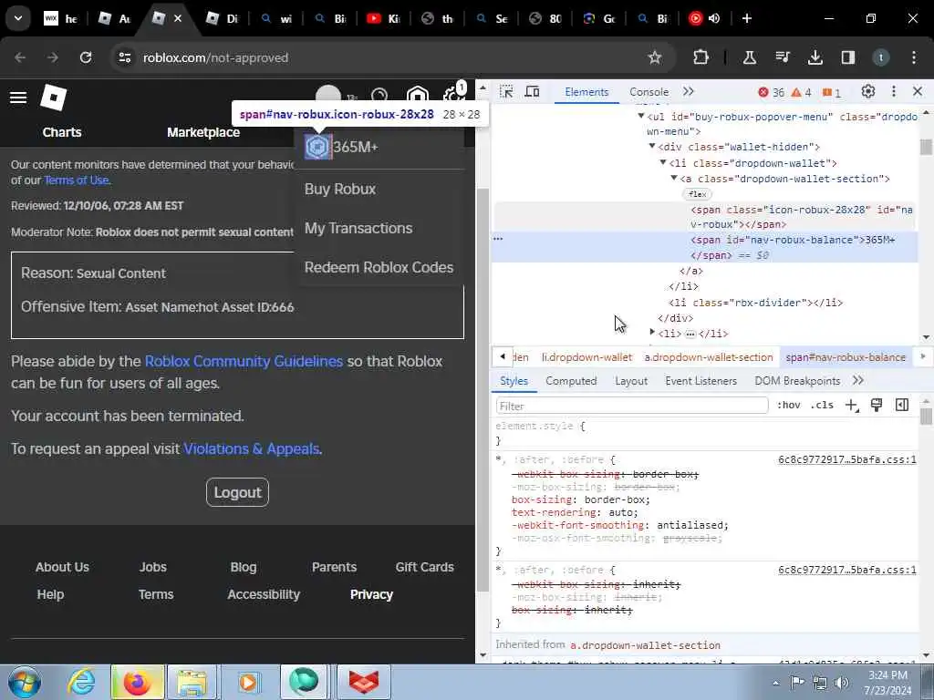This screenshot has width=934, height=700.
Task: Collapse the a dropdown-wallet-section node
Action: click(x=674, y=178)
